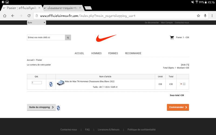Click the Sous-total: €38 text
This screenshot has width=216, height=135.
coord(177,95)
